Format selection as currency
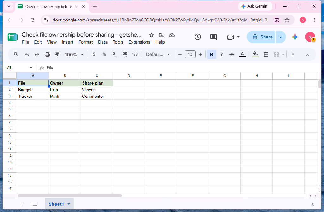 pyautogui.click(x=94, y=54)
